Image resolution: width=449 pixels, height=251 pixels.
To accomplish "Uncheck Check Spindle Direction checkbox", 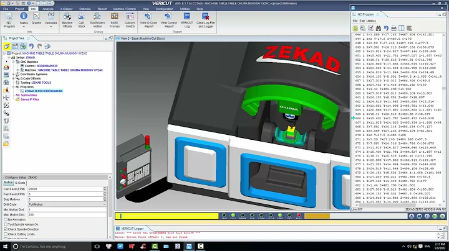I will (x=6, y=229).
